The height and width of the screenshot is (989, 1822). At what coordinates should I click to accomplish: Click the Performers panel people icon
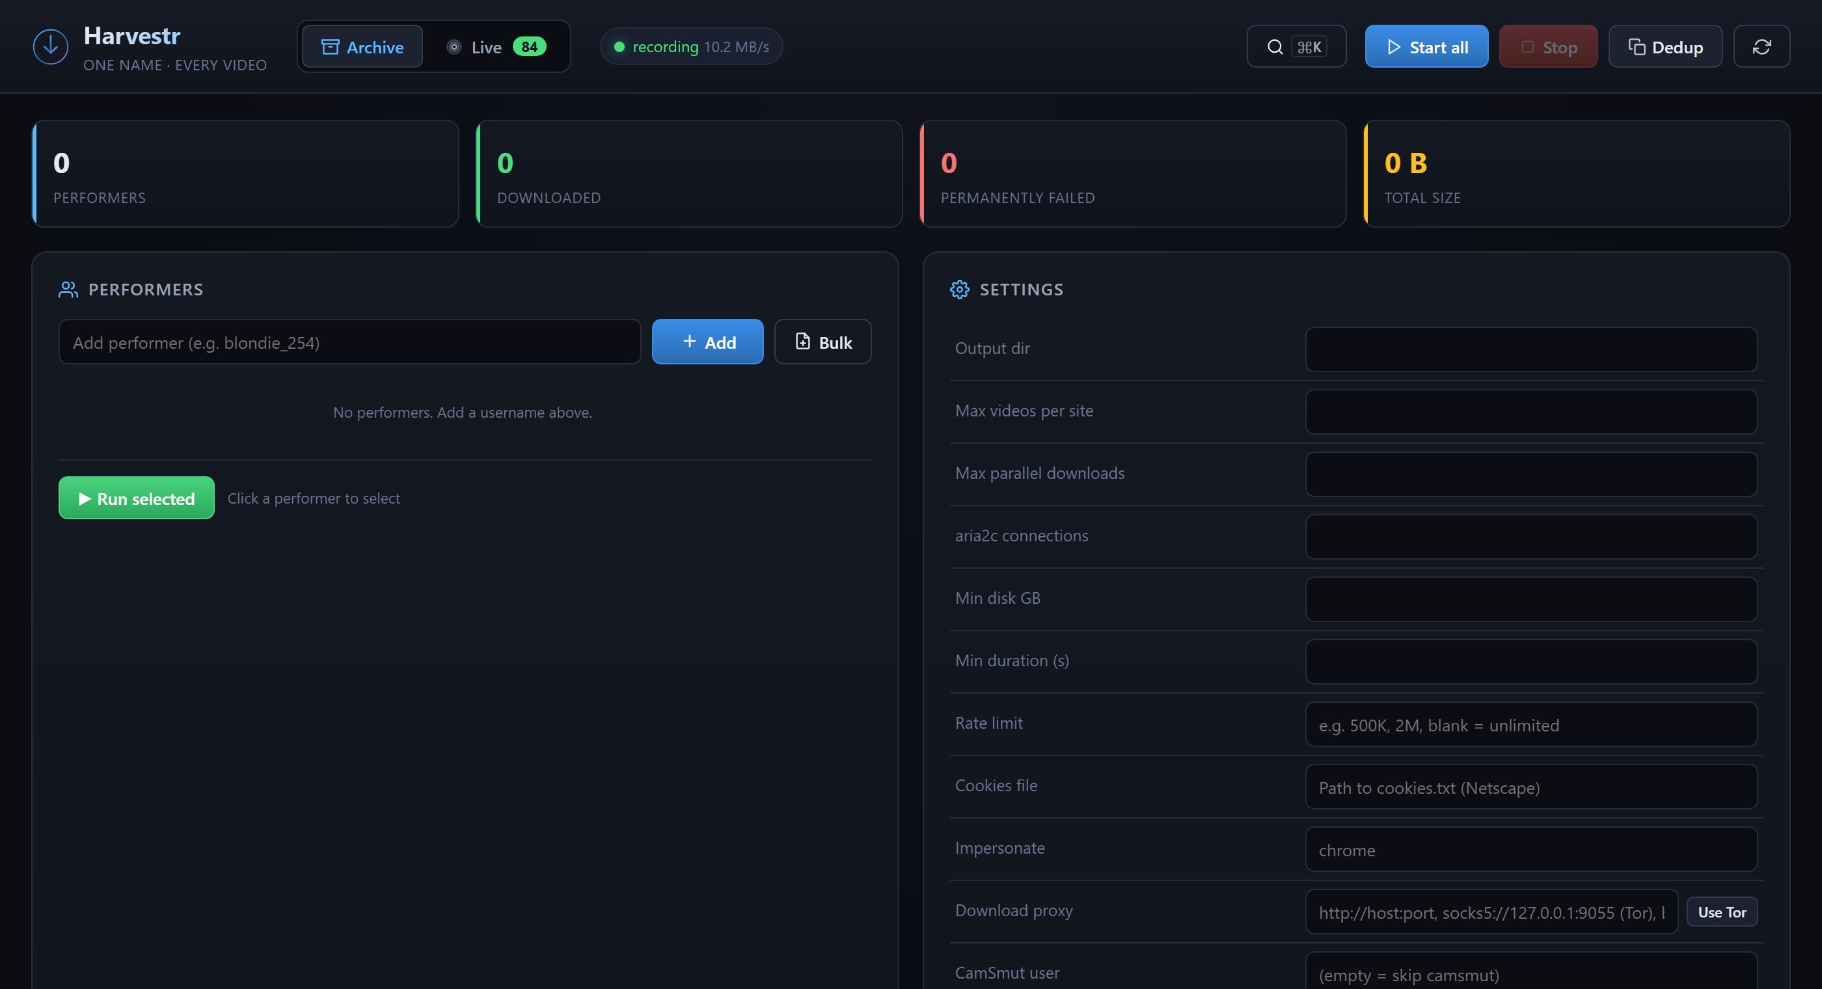(x=68, y=290)
